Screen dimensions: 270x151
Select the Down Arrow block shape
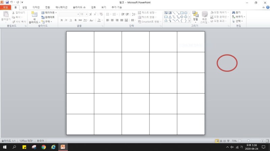click(x=186, y=17)
